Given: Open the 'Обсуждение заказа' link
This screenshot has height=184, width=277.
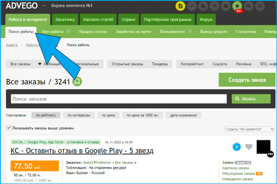Looking at the screenshot, I should click(238, 174).
